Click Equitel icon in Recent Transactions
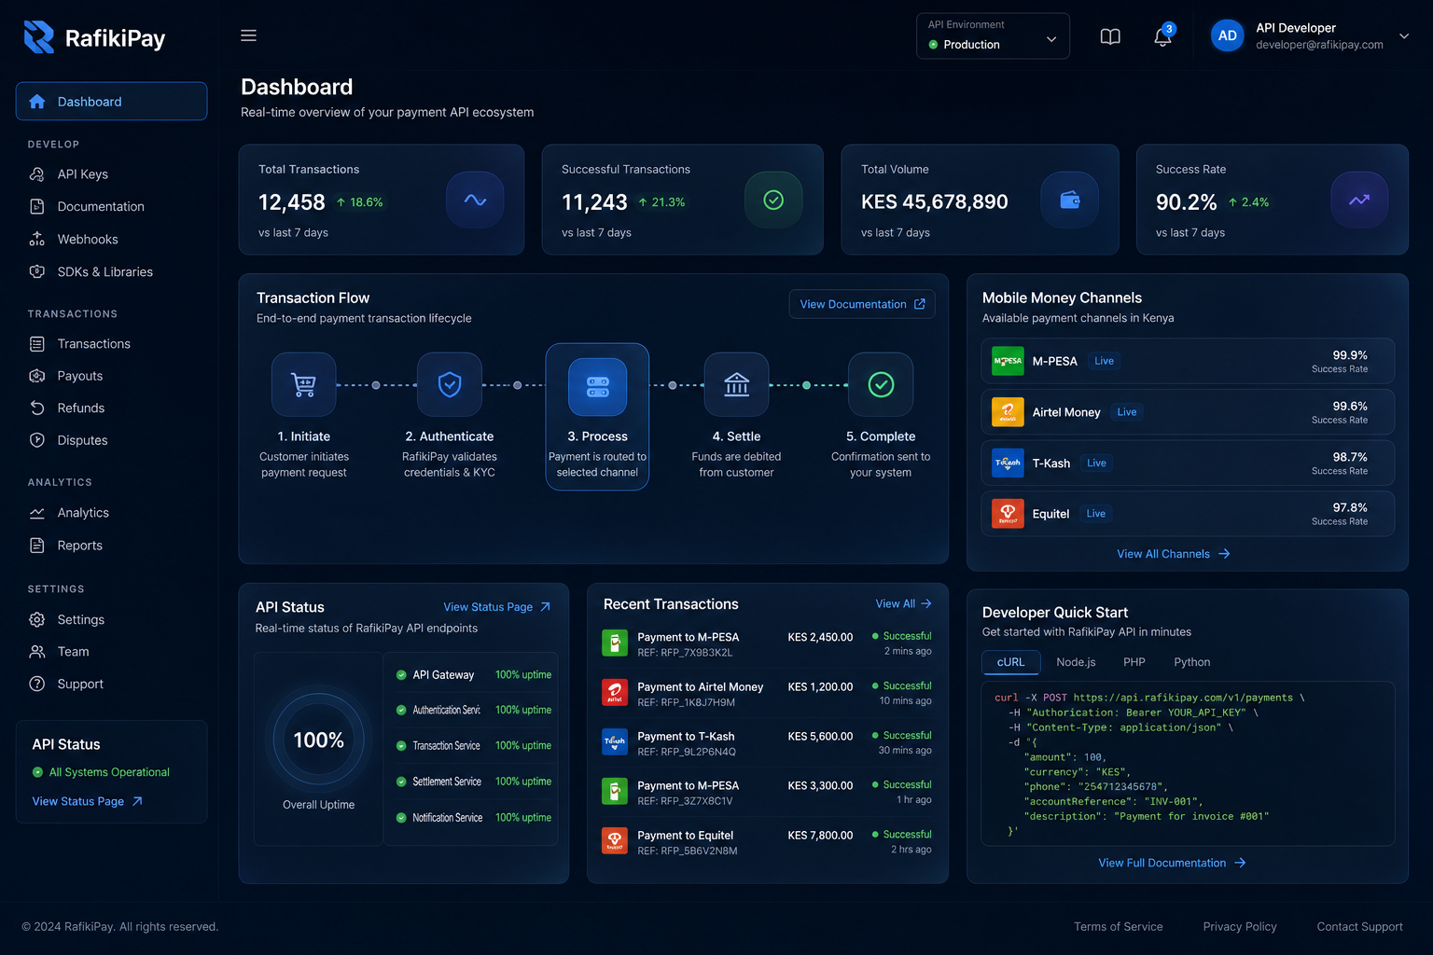This screenshot has width=1433, height=955. pyautogui.click(x=615, y=840)
